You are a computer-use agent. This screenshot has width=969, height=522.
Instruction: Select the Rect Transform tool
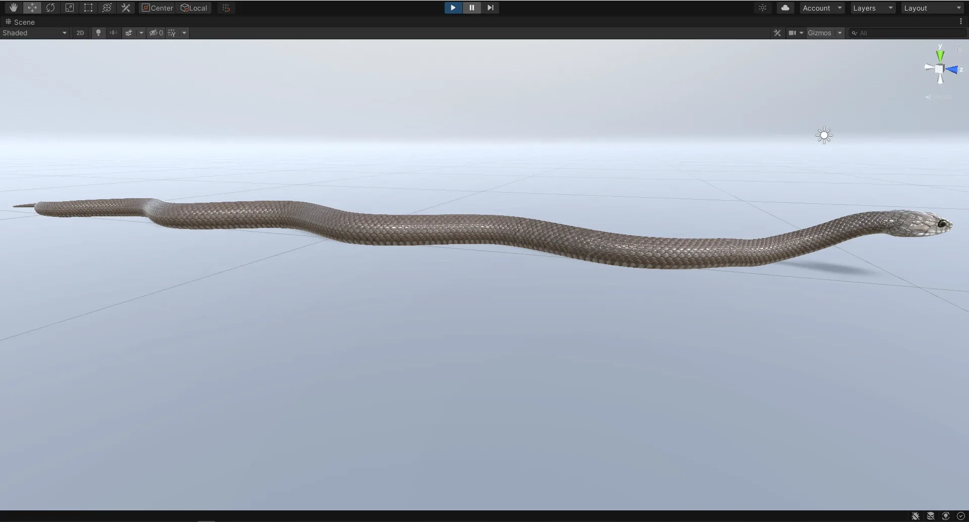tap(88, 8)
